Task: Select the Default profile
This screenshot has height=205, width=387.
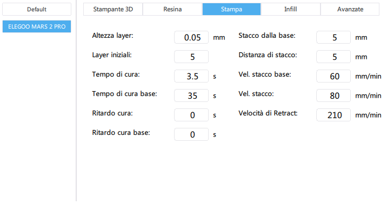Action: tap(37, 9)
